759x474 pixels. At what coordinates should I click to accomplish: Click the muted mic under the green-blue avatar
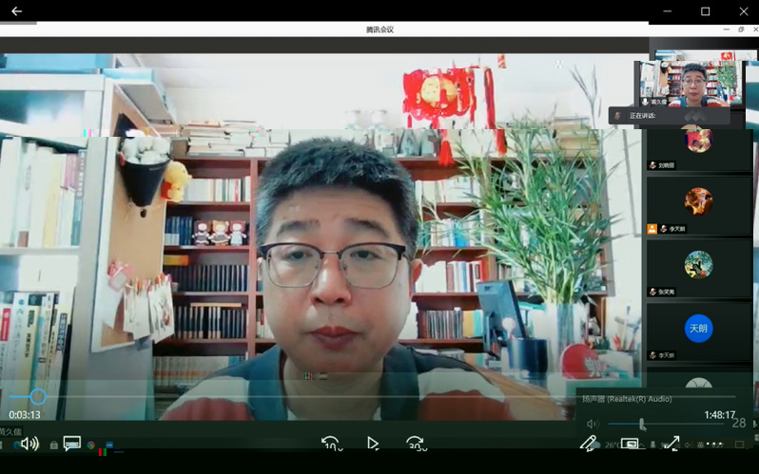pos(652,292)
